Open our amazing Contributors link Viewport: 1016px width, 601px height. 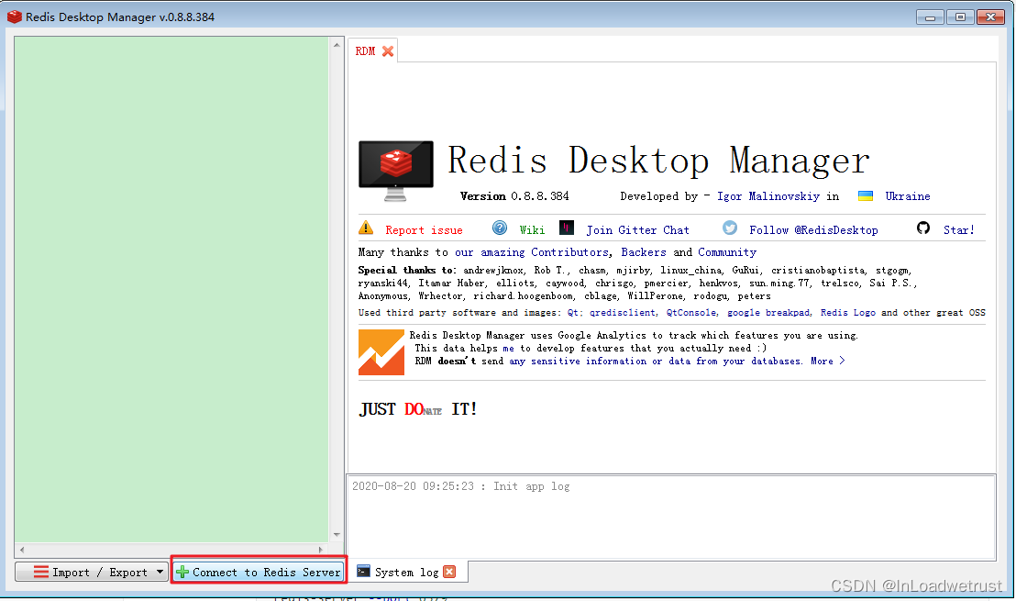(531, 252)
